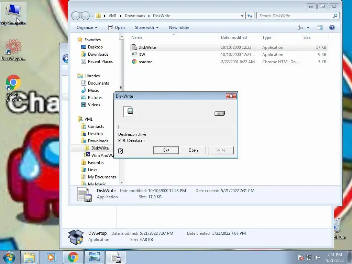This screenshot has width=352, height=264.
Task: Expand the address bar history dropdown
Action: coord(242,16)
